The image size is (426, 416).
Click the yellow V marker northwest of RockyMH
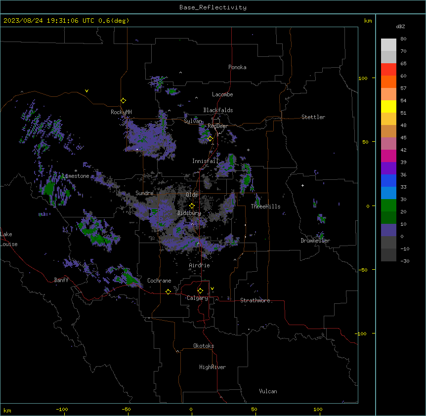point(86,91)
